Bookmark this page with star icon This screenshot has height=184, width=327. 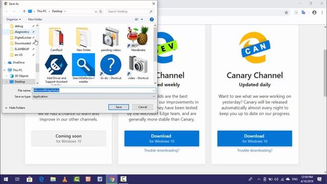pos(286,13)
